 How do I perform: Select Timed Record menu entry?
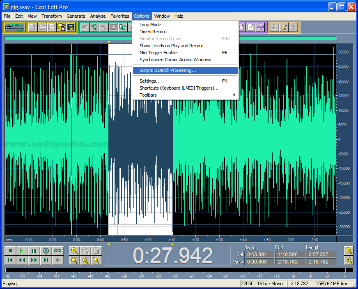click(185, 32)
